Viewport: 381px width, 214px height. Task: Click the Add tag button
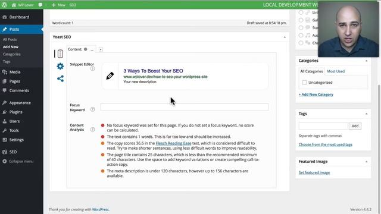pos(355,126)
